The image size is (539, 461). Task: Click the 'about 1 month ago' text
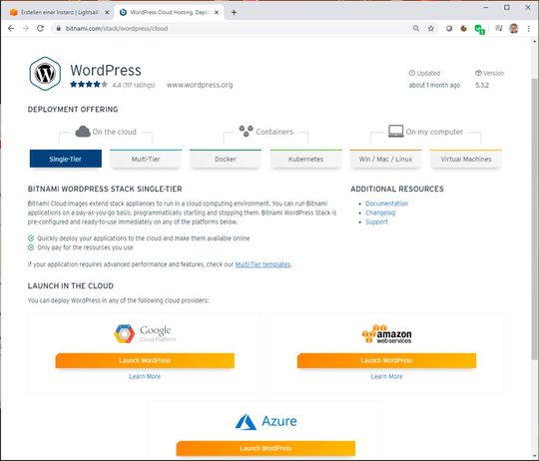pyautogui.click(x=434, y=85)
